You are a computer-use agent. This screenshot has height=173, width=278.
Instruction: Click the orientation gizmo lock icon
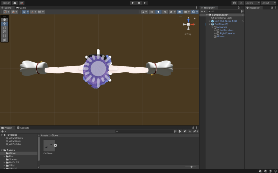click(195, 18)
